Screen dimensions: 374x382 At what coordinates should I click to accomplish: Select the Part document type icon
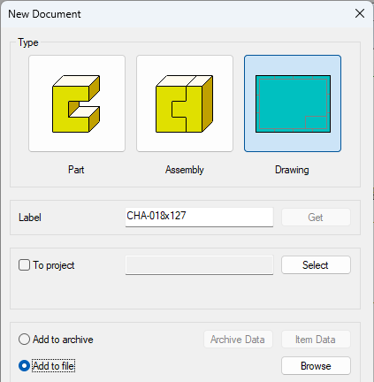pos(77,103)
